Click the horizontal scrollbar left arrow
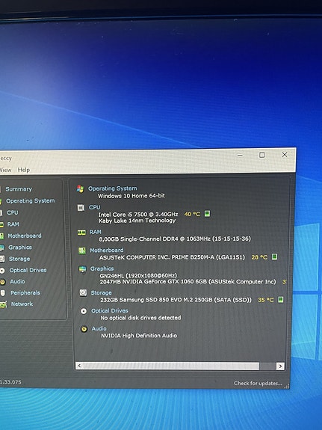The height and width of the screenshot is (430, 322). pyautogui.click(x=79, y=366)
